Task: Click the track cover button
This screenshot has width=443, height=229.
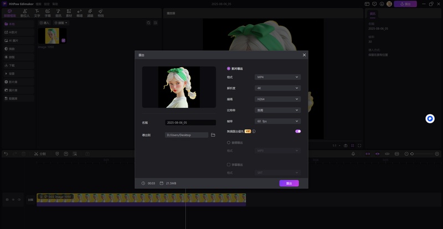Action: tap(30, 200)
